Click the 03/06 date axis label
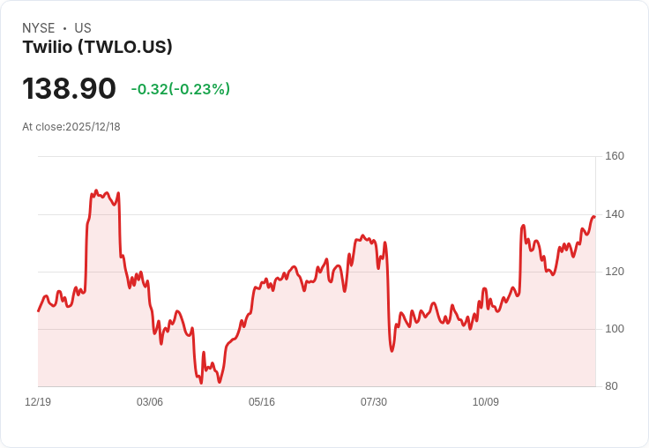 point(150,401)
